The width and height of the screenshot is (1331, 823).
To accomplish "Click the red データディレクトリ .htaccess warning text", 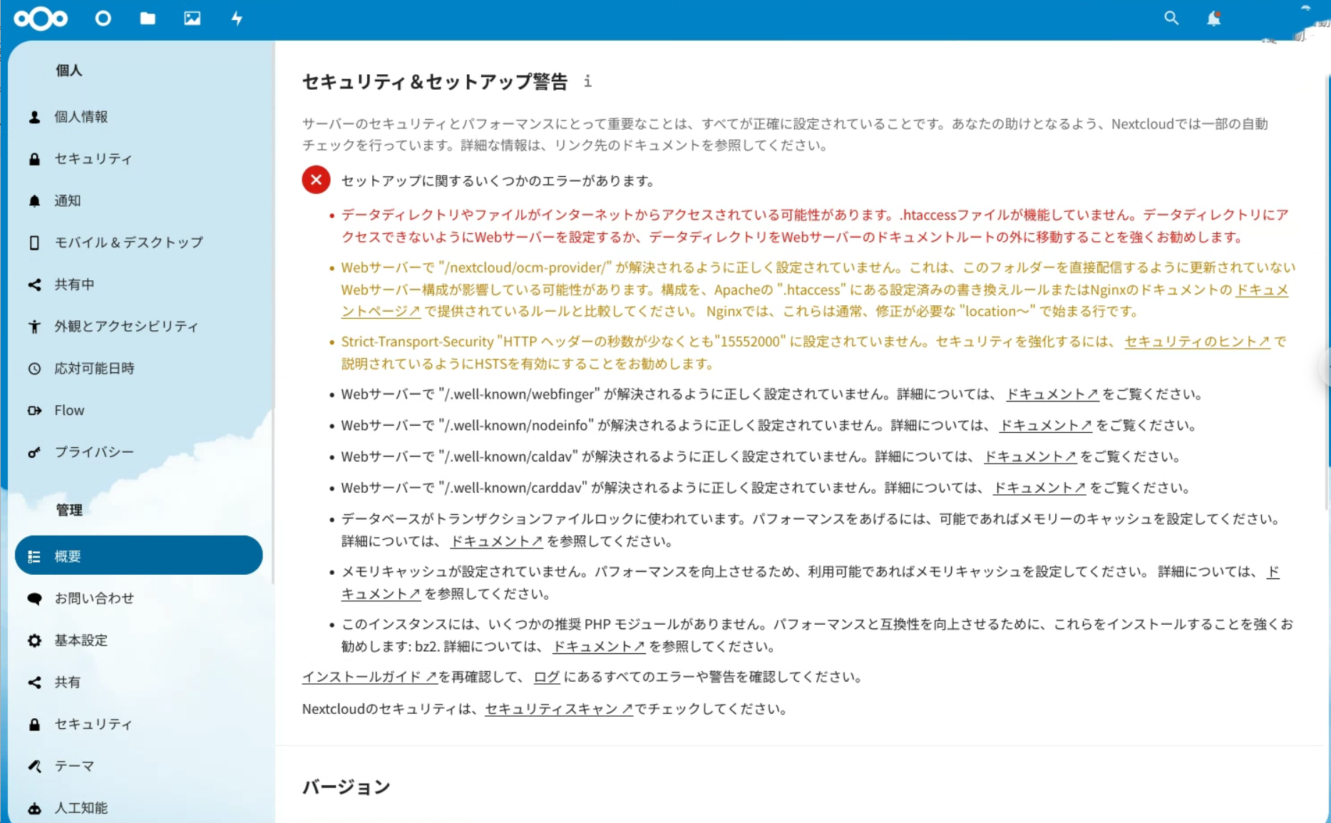I will pyautogui.click(x=815, y=226).
